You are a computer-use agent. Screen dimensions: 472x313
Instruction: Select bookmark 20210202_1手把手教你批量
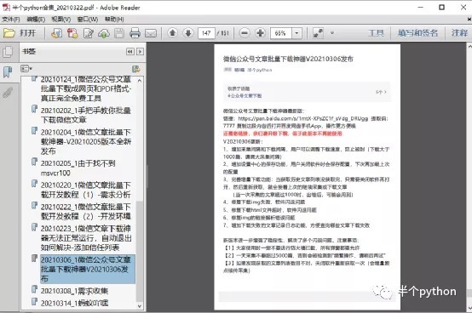(x=86, y=115)
